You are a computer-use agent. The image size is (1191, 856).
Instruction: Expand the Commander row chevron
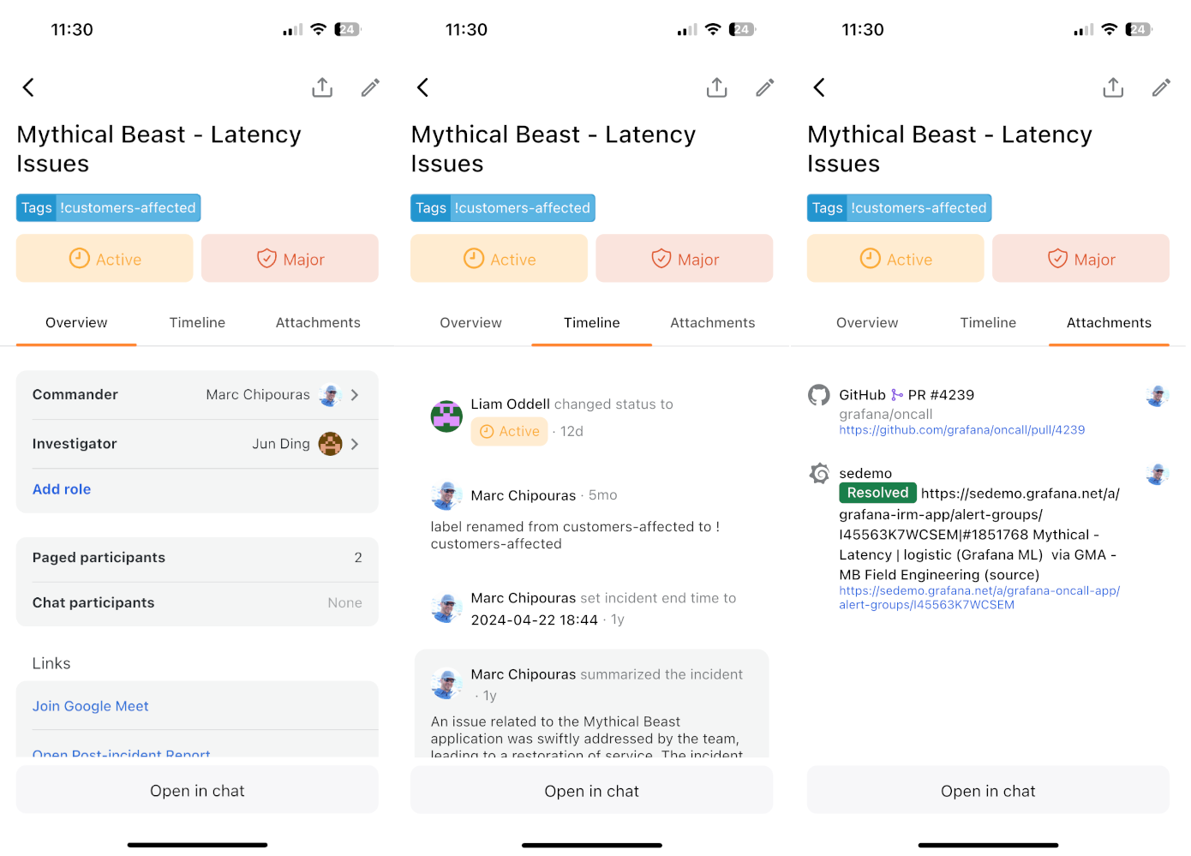tap(355, 395)
